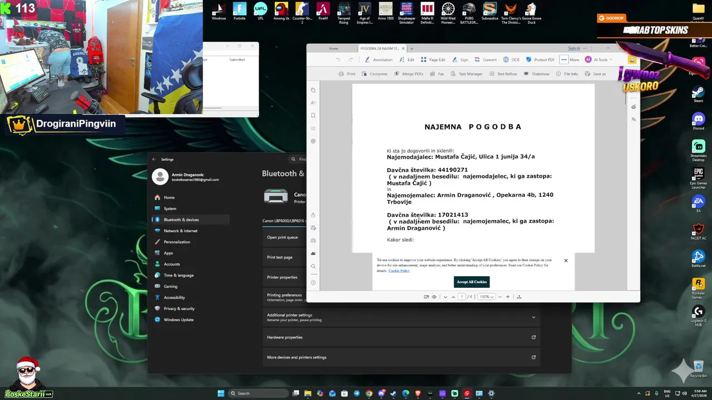The image size is (712, 400).
Task: Open Privacy & security settings
Action: (x=190, y=308)
